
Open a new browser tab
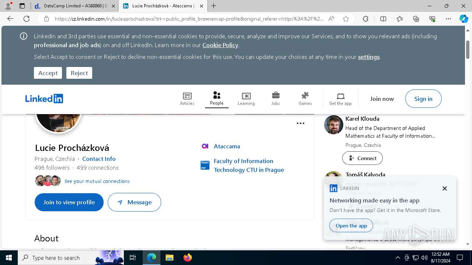[214, 6]
